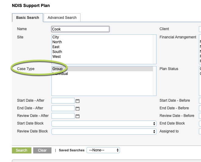
Task: Open calendar picker for End Date - After
Action: [x=77, y=108]
